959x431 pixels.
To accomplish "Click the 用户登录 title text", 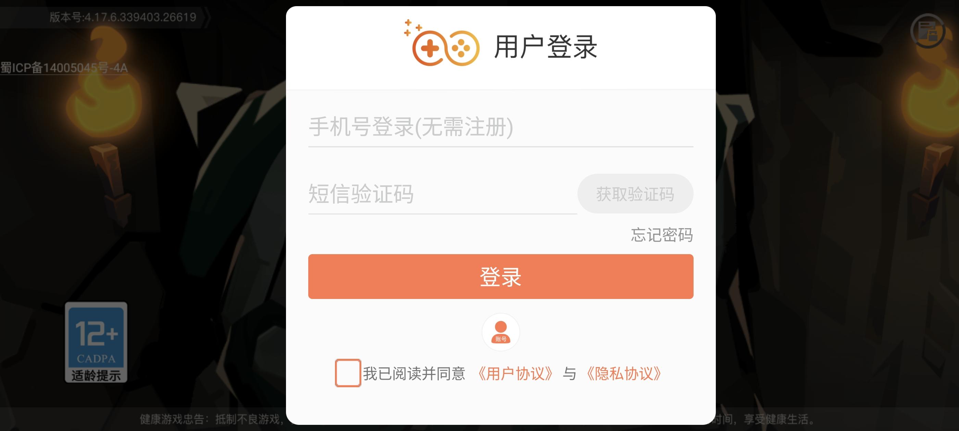I will [545, 47].
